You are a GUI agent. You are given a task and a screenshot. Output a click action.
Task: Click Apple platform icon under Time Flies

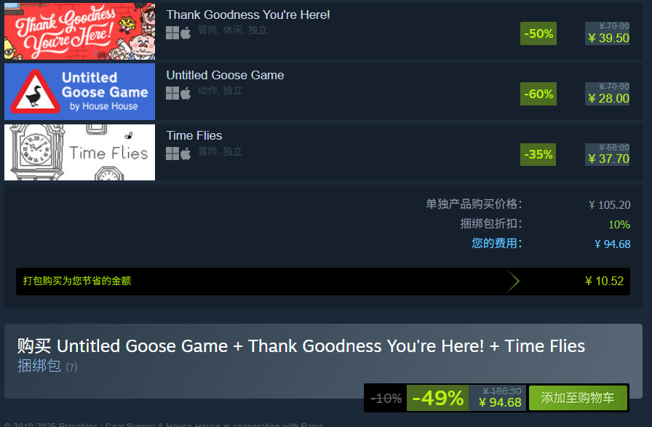point(186,153)
